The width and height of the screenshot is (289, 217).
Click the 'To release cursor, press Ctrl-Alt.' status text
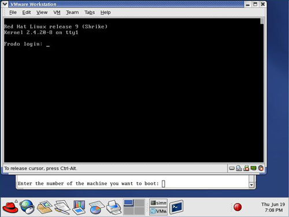[x=40, y=168]
